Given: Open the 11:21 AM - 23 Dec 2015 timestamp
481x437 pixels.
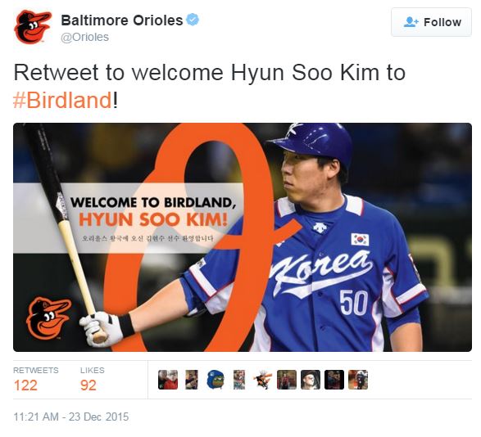Looking at the screenshot, I should [70, 417].
